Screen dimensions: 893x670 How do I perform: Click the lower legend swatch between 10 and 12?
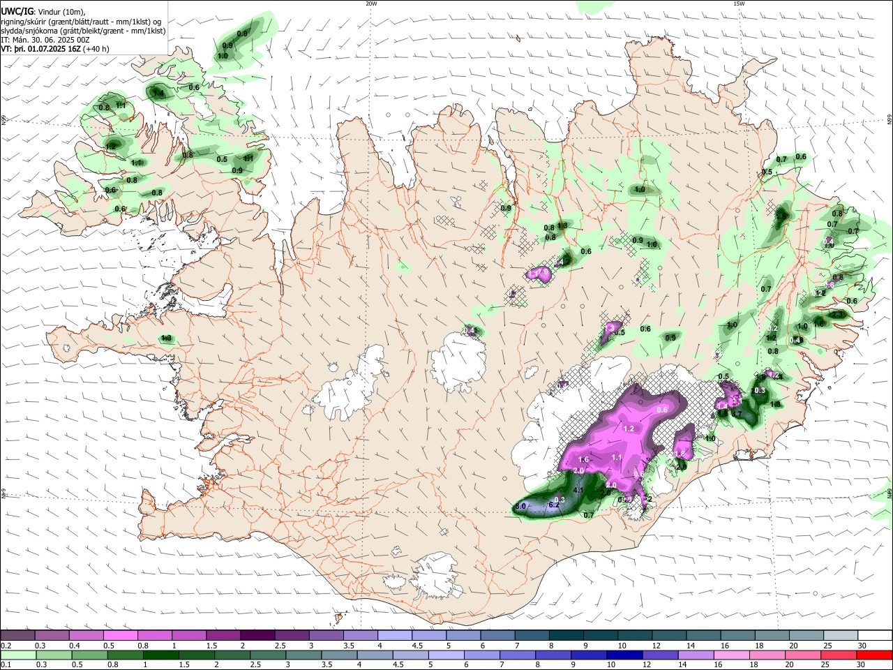[624, 655]
